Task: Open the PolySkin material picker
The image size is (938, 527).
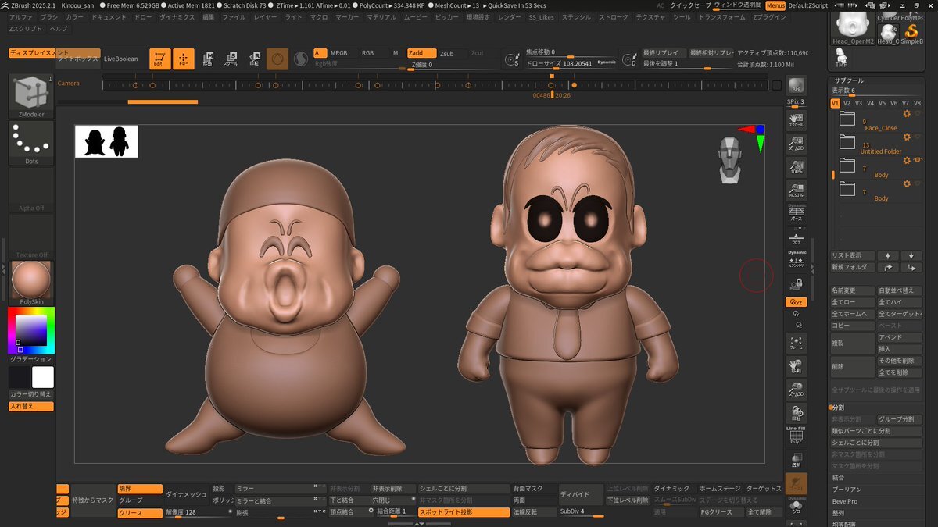Action: click(x=31, y=282)
